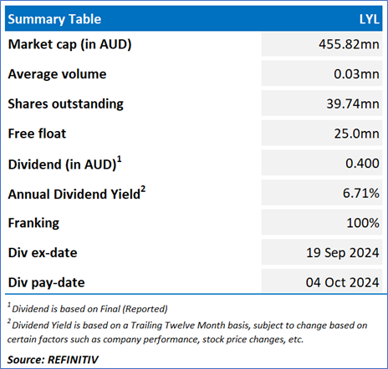This screenshot has width=388, height=369.
Task: Click the Summary Table header title
Action: point(54,19)
